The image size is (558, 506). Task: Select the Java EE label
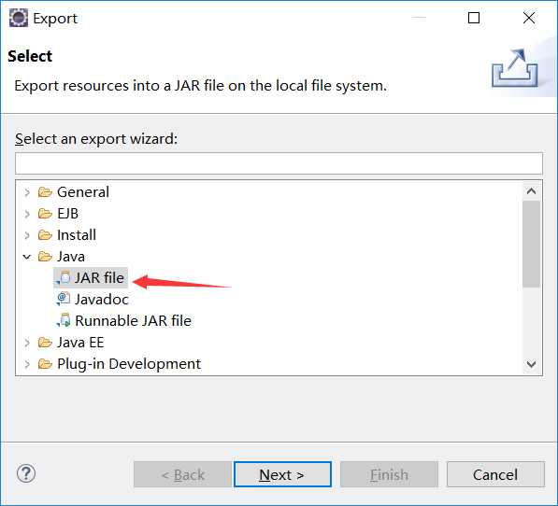(80, 343)
